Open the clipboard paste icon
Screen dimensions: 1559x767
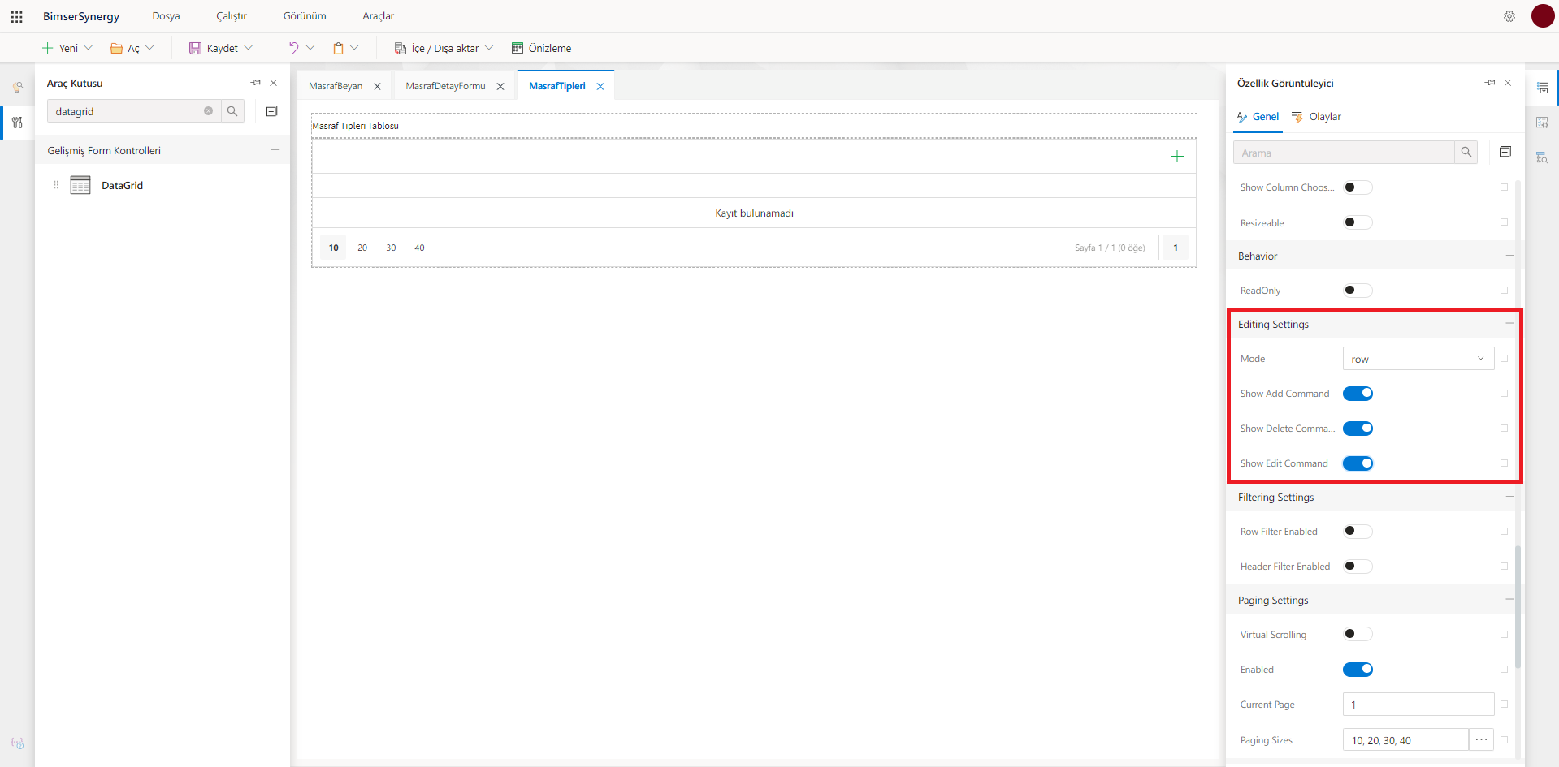pyautogui.click(x=338, y=48)
